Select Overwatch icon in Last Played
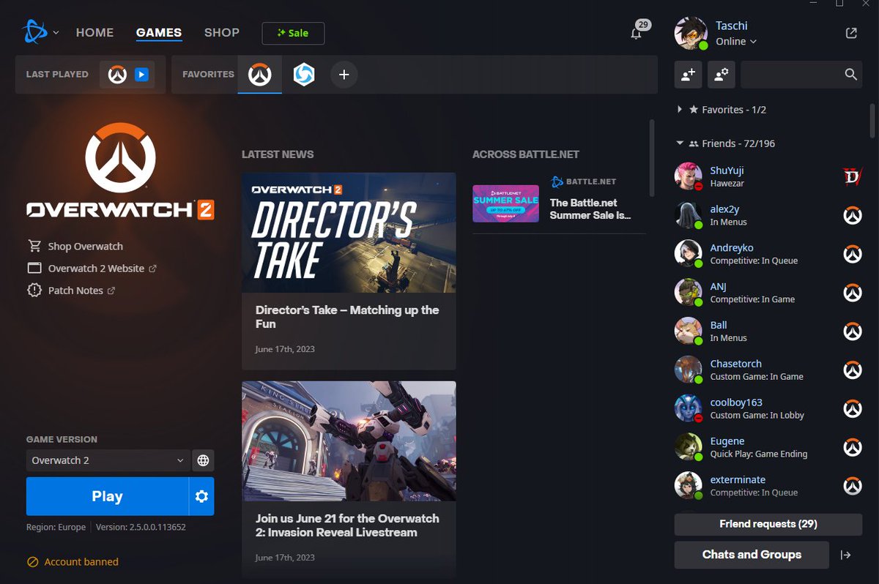This screenshot has width=879, height=584. 117,75
